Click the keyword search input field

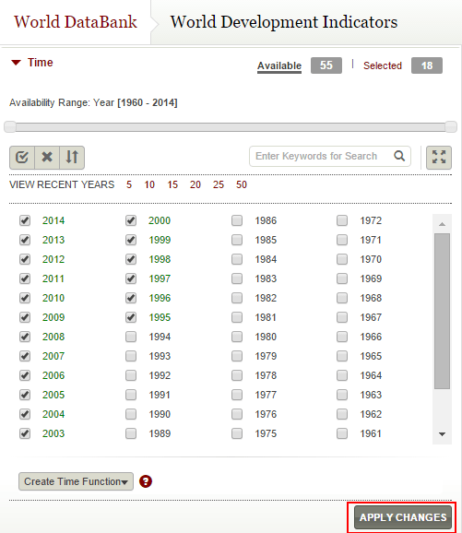(x=321, y=156)
